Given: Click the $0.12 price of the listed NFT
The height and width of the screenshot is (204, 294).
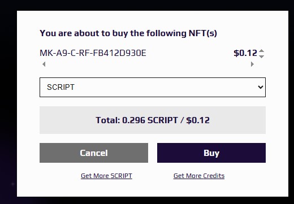Looking at the screenshot, I should click(x=245, y=53).
